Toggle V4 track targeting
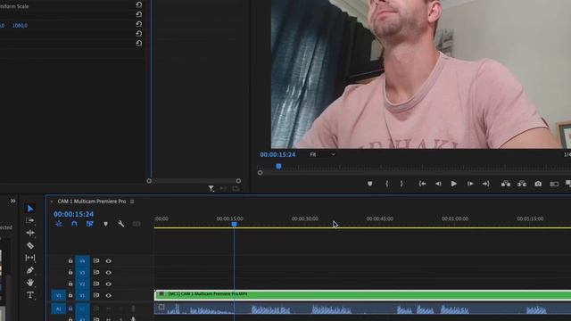Screen dimensions: 571x321 [x=82, y=261]
